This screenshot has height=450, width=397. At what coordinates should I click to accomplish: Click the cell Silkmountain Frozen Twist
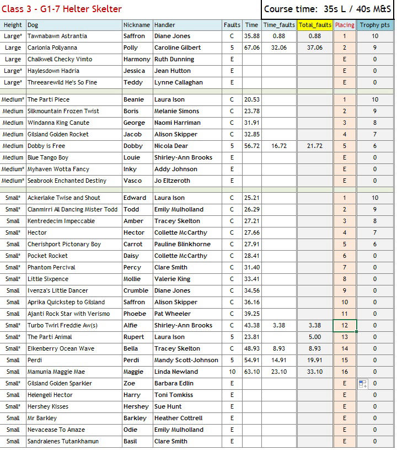click(x=74, y=111)
